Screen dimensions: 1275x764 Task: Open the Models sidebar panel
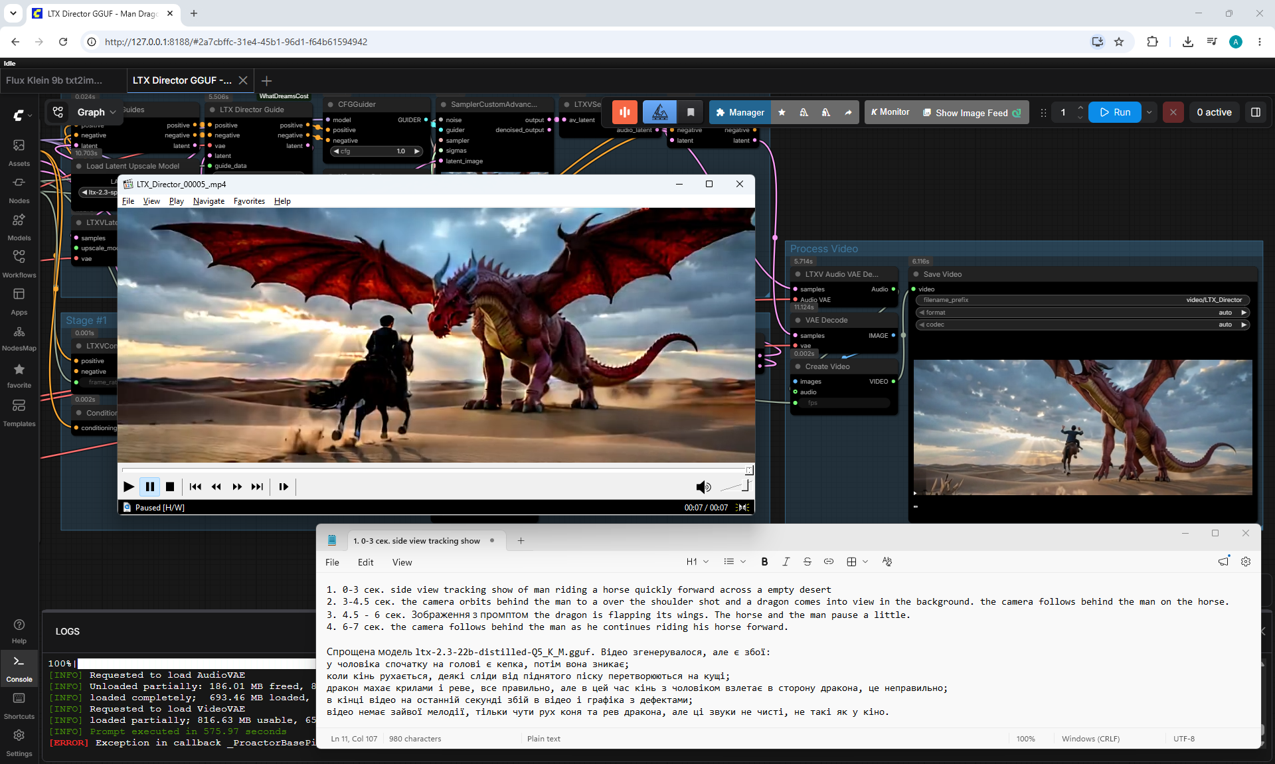tap(19, 226)
